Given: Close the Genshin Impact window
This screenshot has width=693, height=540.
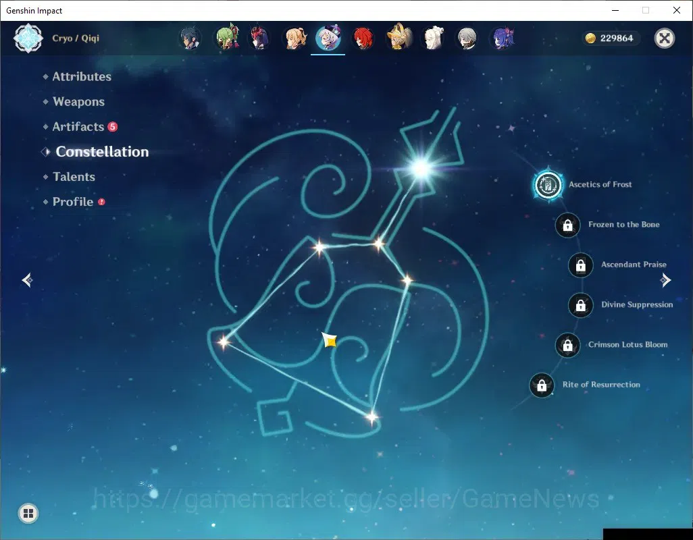Looking at the screenshot, I should tap(677, 10).
